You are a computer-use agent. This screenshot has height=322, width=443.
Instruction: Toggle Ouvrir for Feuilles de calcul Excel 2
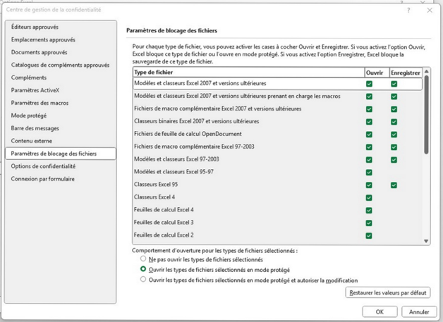369,235
